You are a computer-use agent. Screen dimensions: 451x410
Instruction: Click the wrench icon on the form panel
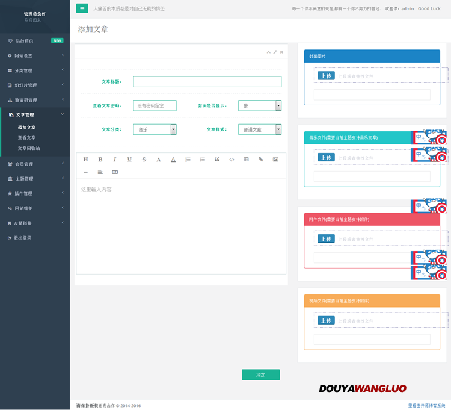(x=275, y=52)
